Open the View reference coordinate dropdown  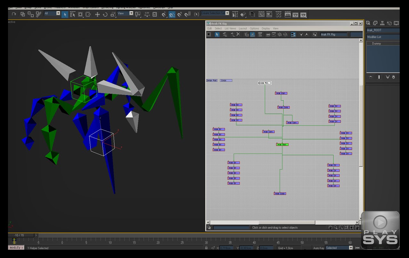[x=125, y=13]
